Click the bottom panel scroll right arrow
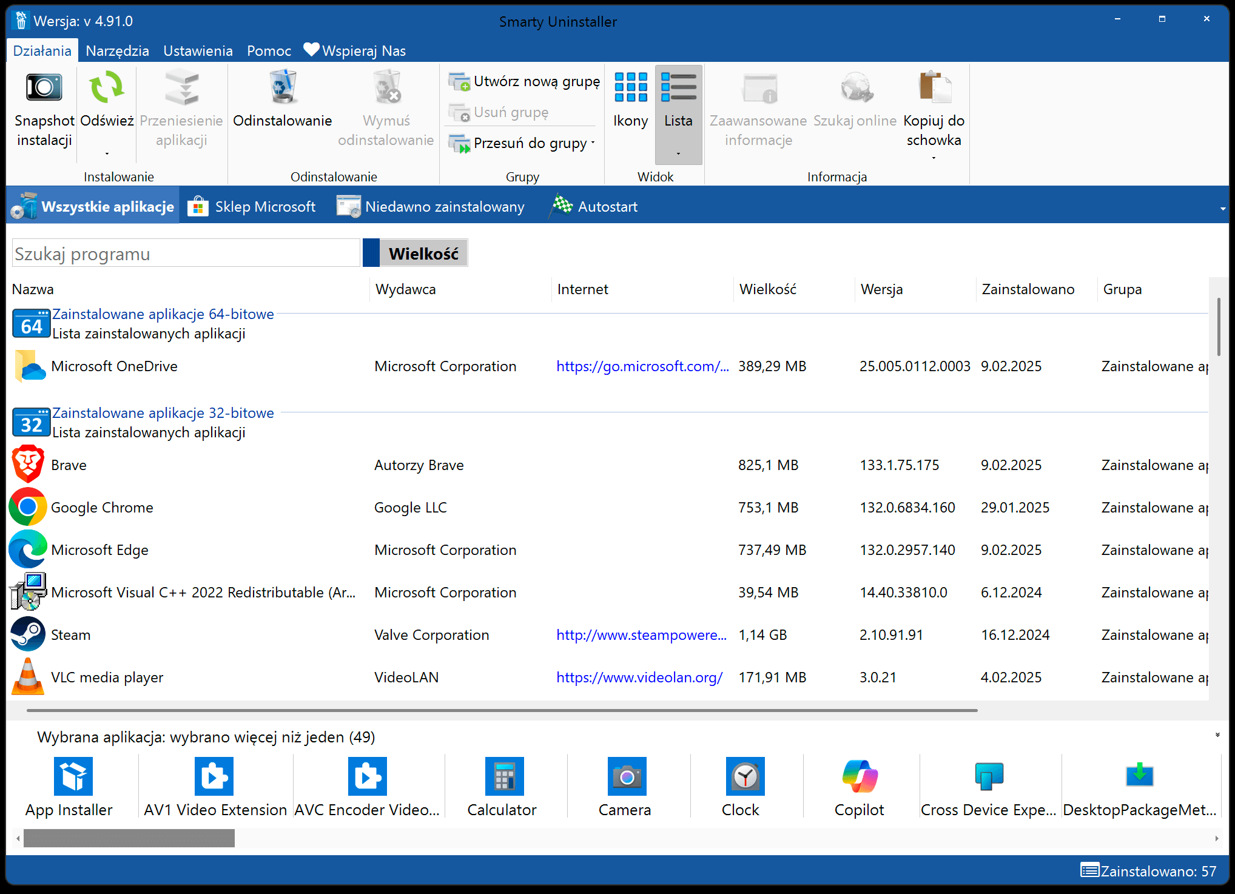The image size is (1235, 894). coord(1217,838)
